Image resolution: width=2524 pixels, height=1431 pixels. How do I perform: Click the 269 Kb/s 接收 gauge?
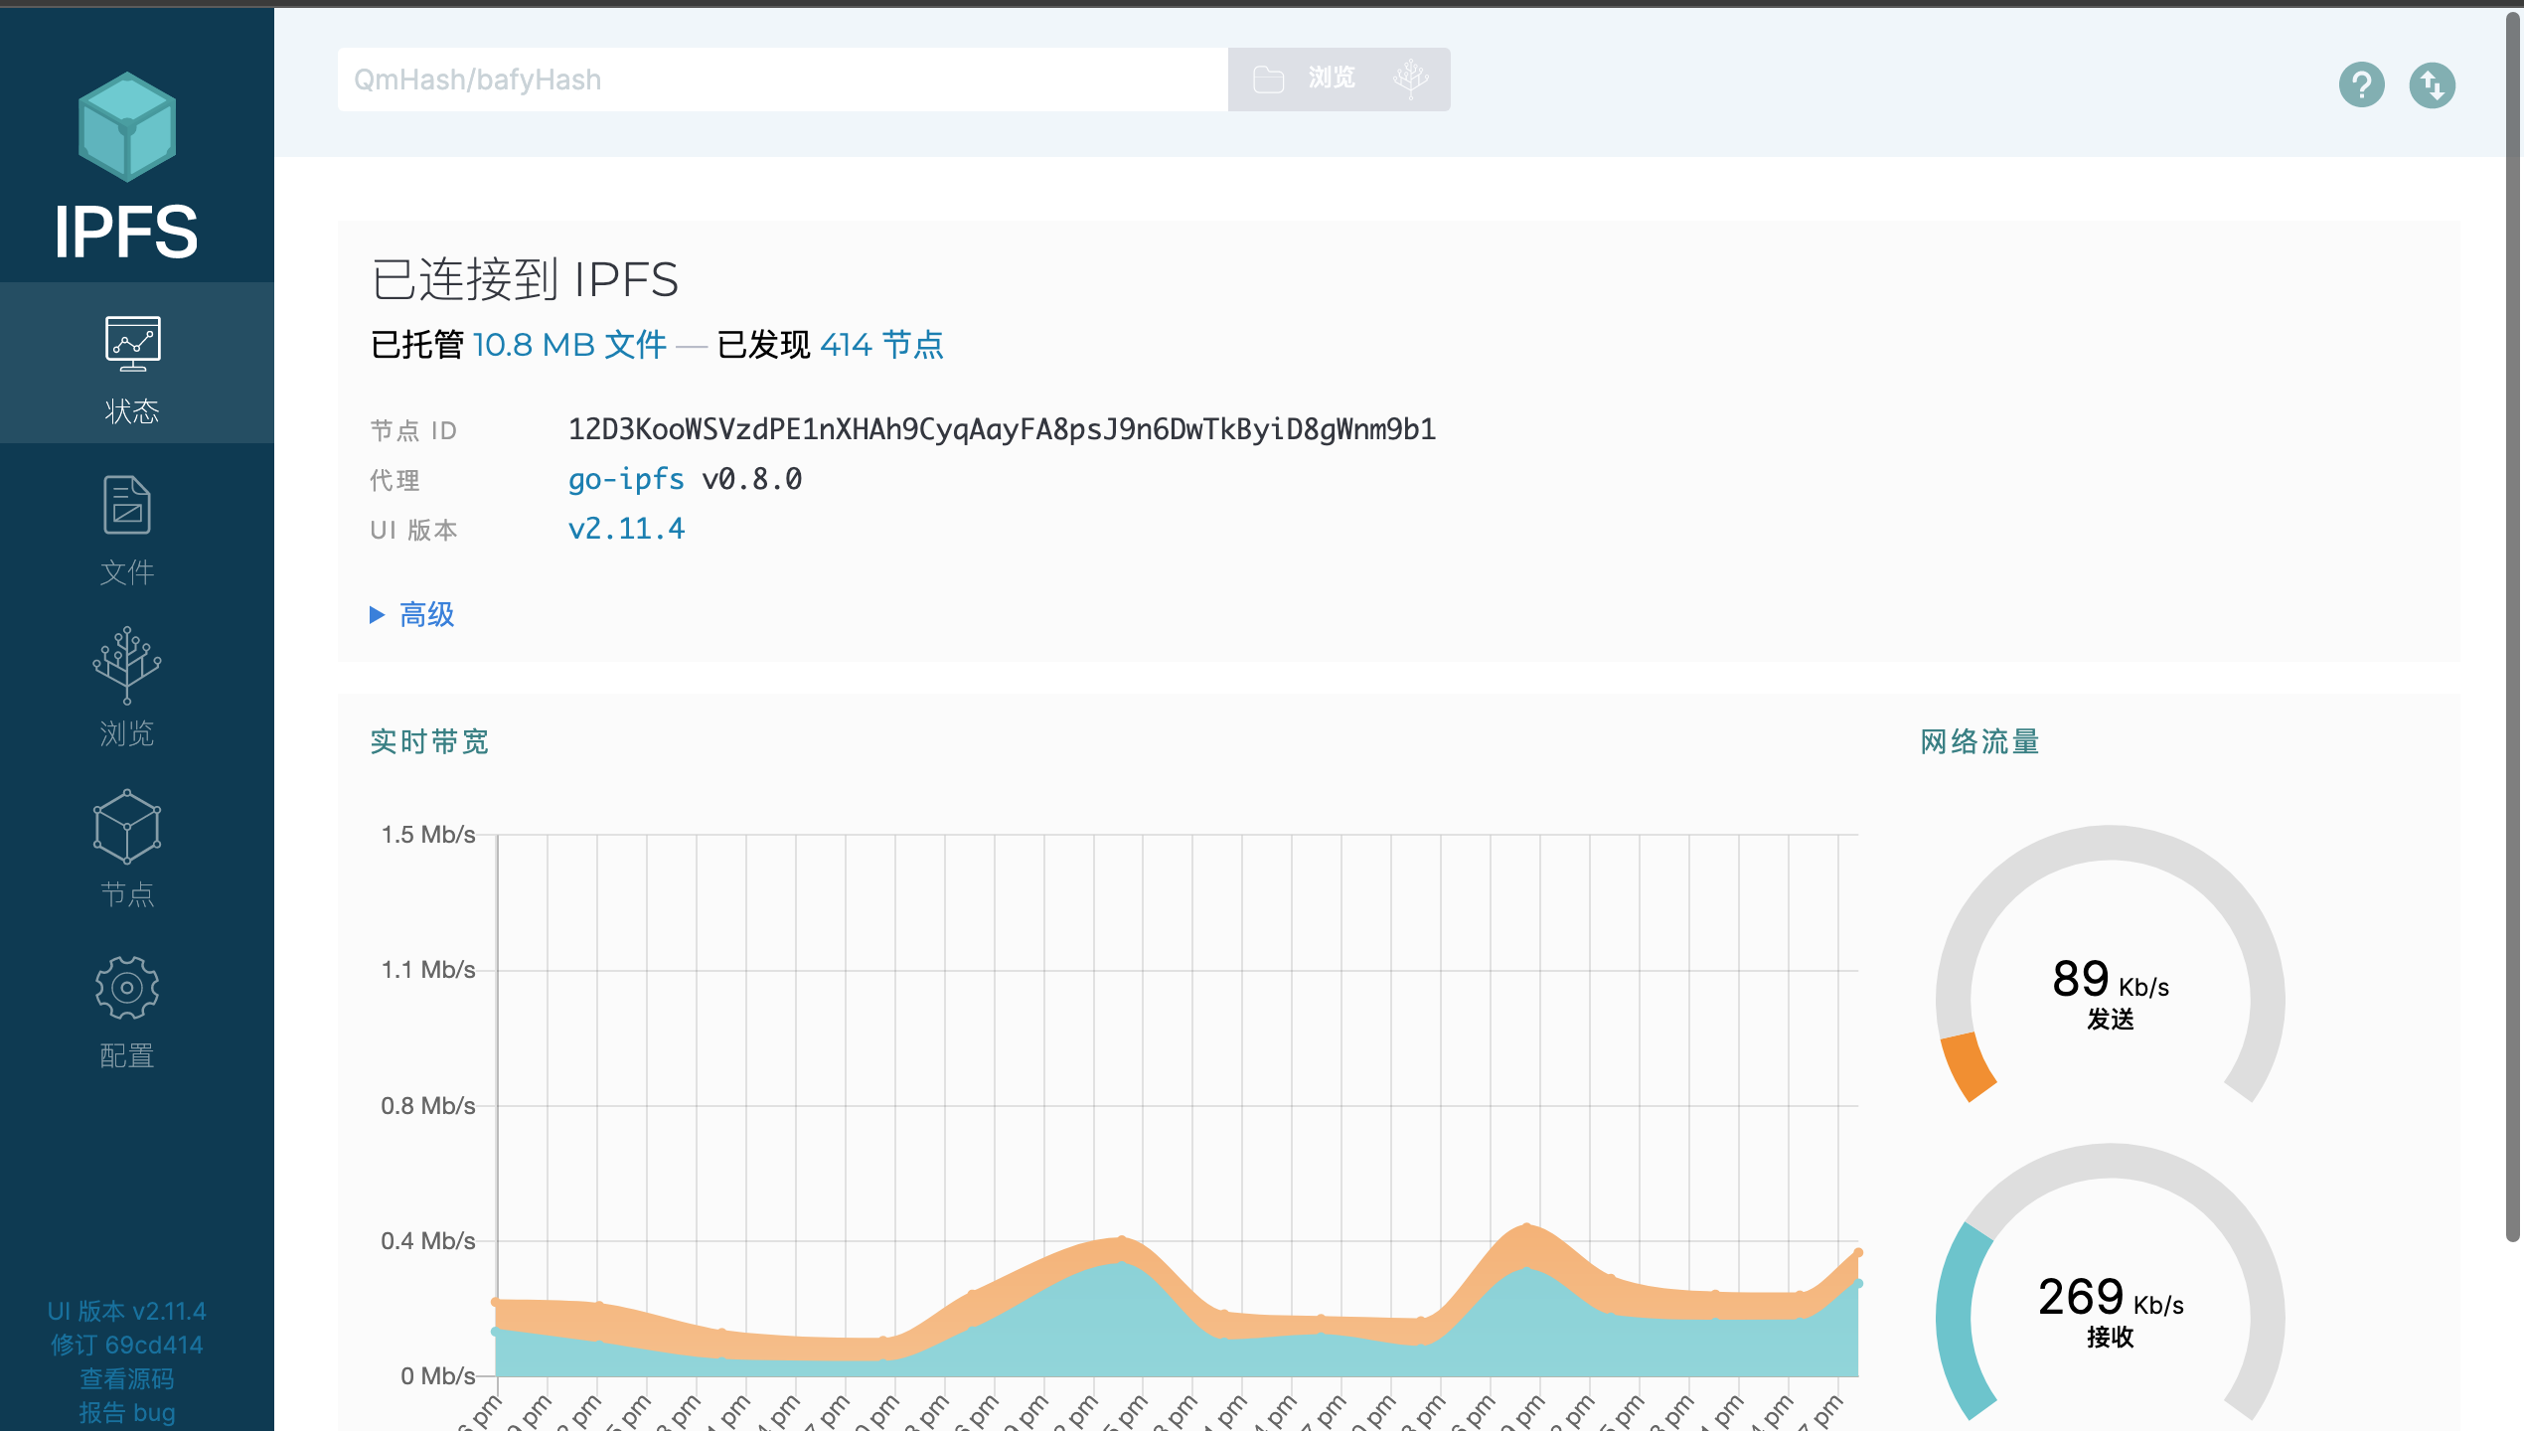[2111, 1282]
